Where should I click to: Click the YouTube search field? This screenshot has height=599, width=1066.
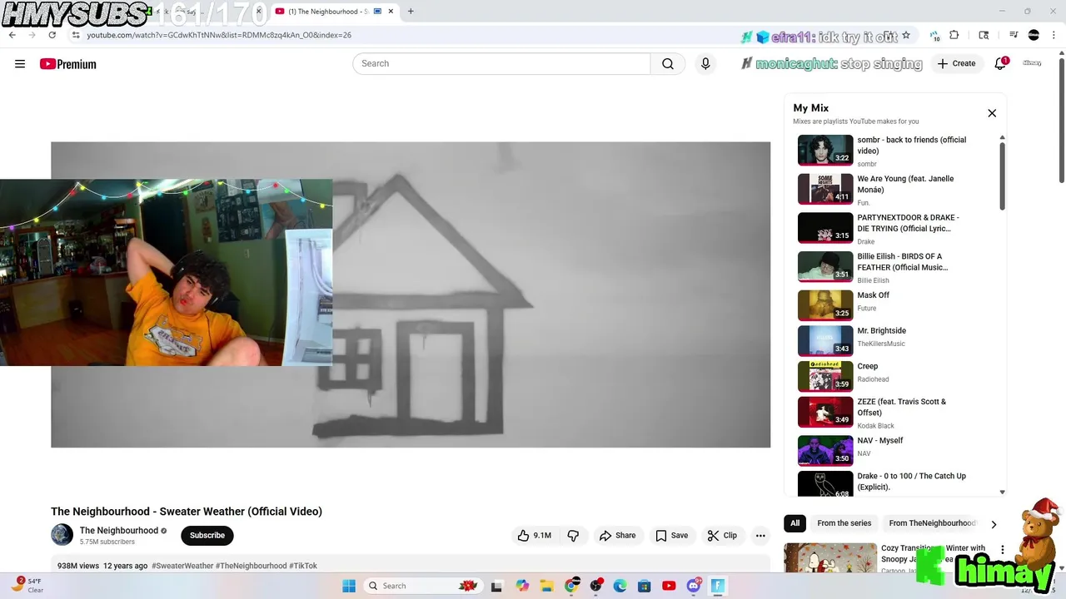[x=501, y=64]
